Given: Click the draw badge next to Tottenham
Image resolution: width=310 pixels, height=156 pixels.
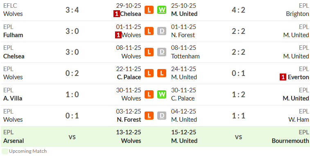Looking at the screenshot, I should tap(162, 52).
